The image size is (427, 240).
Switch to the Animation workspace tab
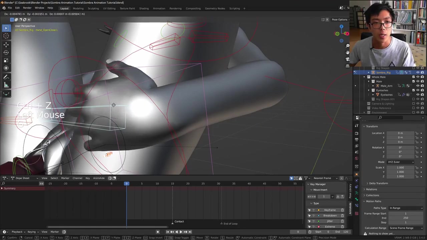tap(159, 8)
